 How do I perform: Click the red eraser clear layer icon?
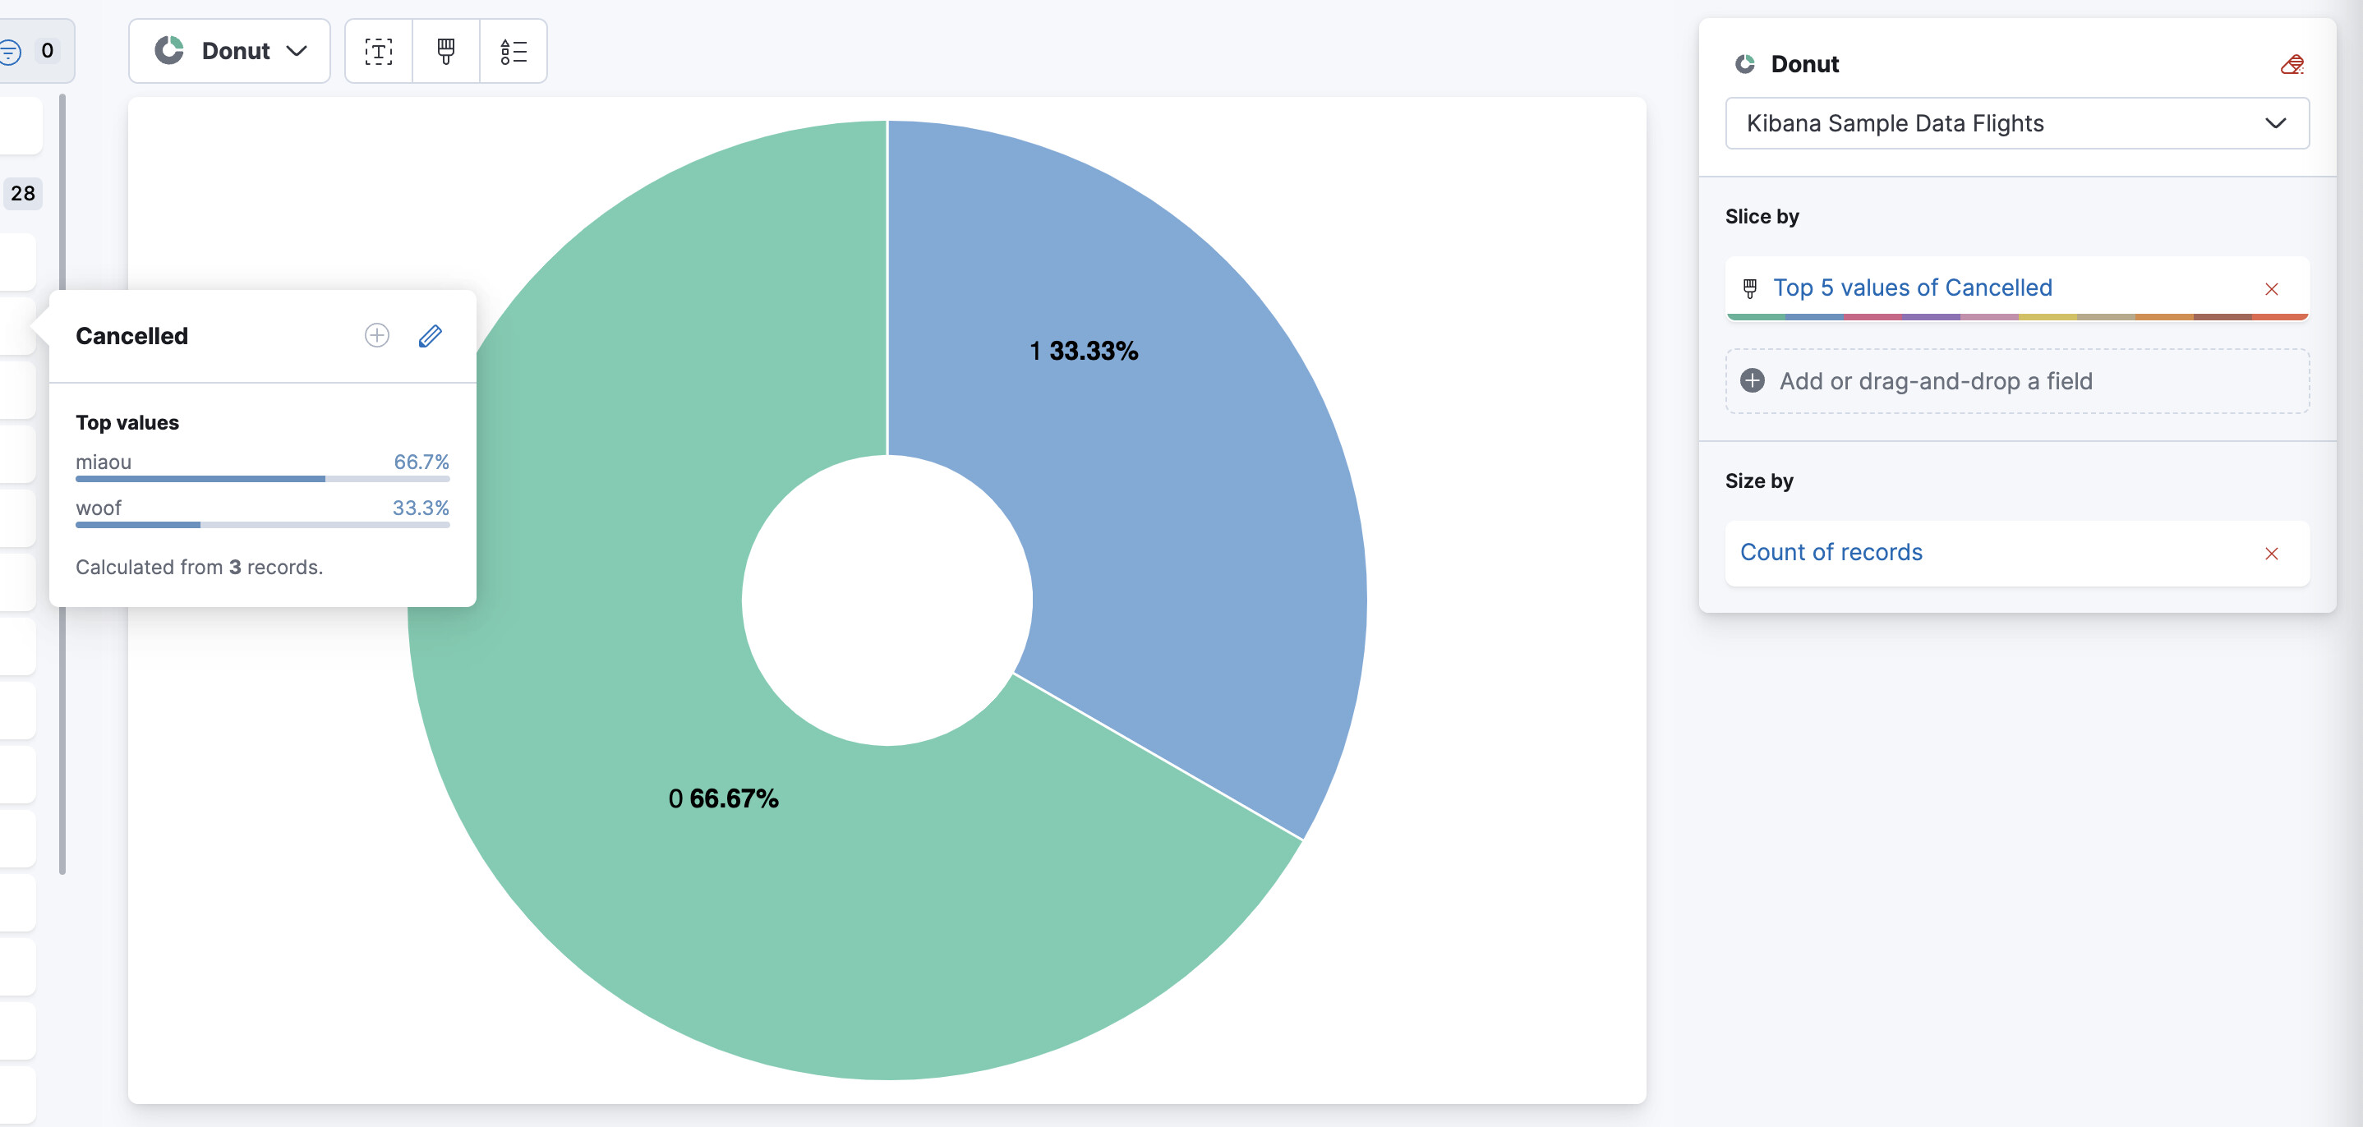2292,64
